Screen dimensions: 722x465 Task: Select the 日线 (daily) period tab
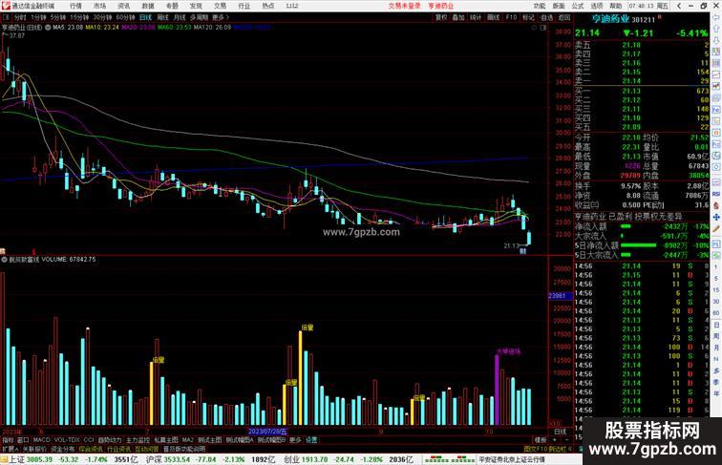145,17
